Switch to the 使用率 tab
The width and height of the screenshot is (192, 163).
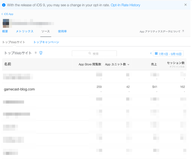click(x=62, y=31)
